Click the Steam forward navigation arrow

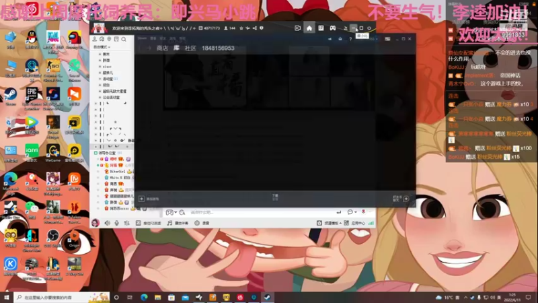coord(149,48)
